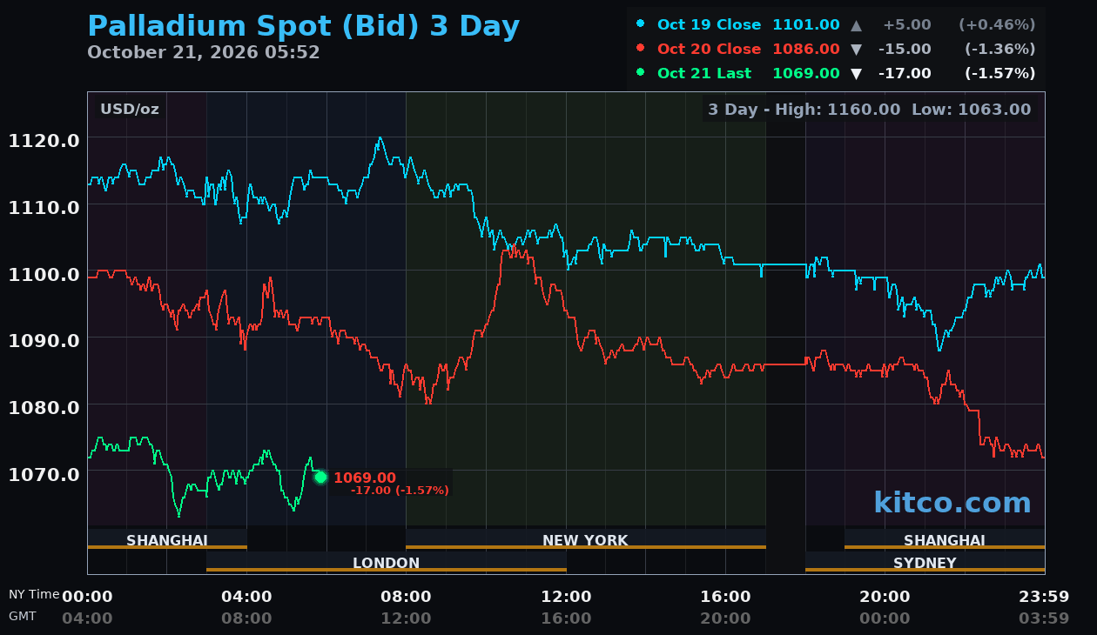Click the 1120.0 y-axis label

[x=44, y=140]
